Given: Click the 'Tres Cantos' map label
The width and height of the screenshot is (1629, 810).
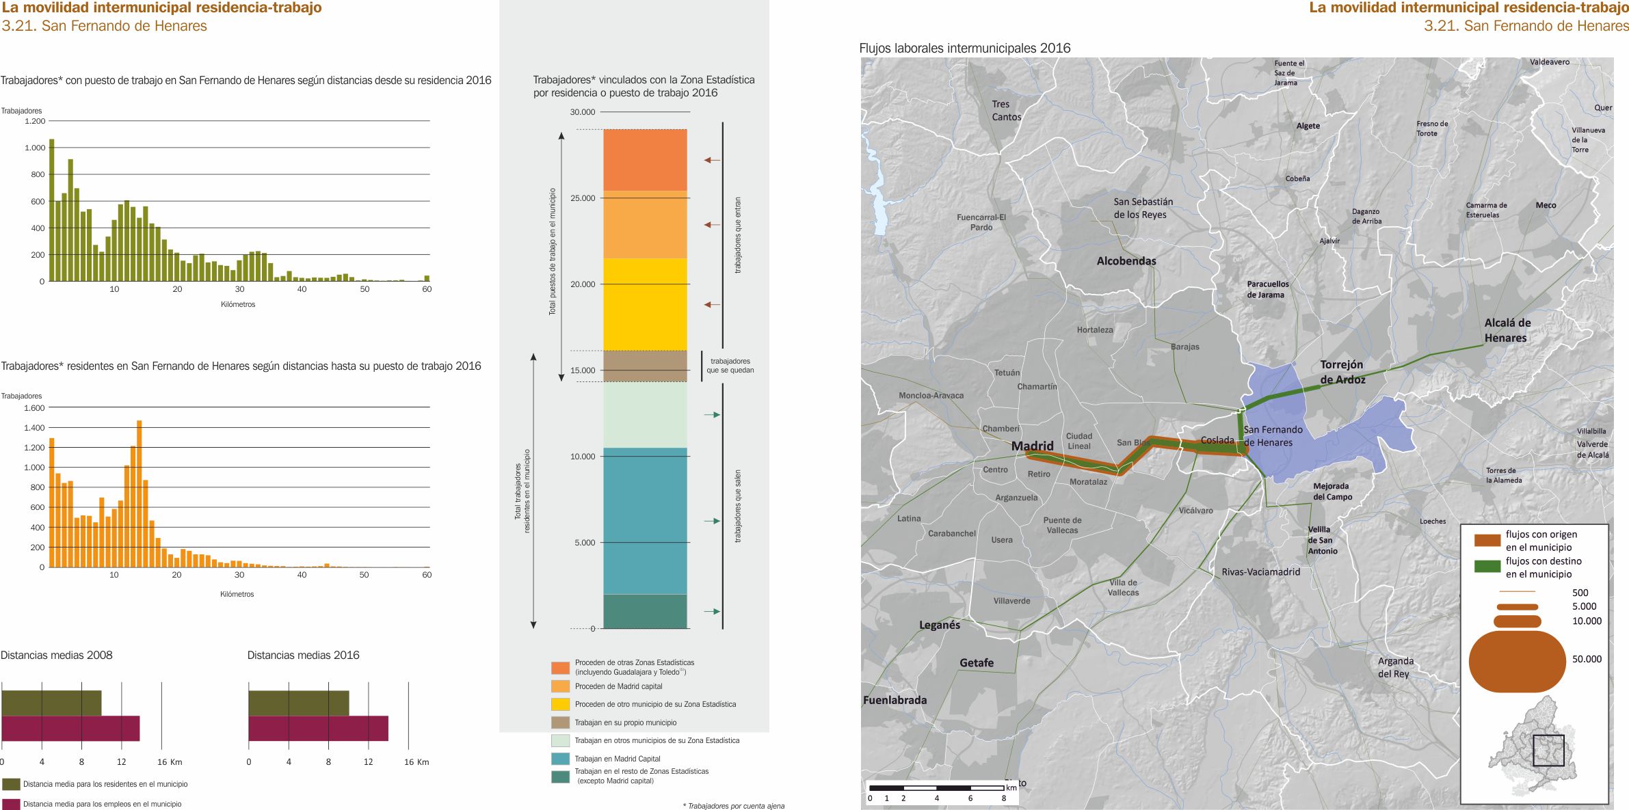Looking at the screenshot, I should 1007,111.
